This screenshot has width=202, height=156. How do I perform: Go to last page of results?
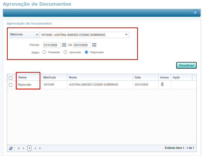coord(40,148)
